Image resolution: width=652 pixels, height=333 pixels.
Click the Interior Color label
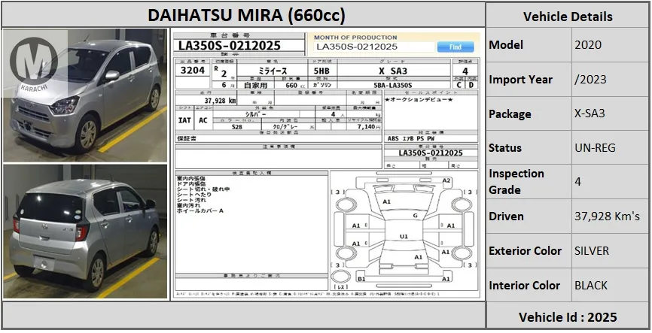coord(524,285)
